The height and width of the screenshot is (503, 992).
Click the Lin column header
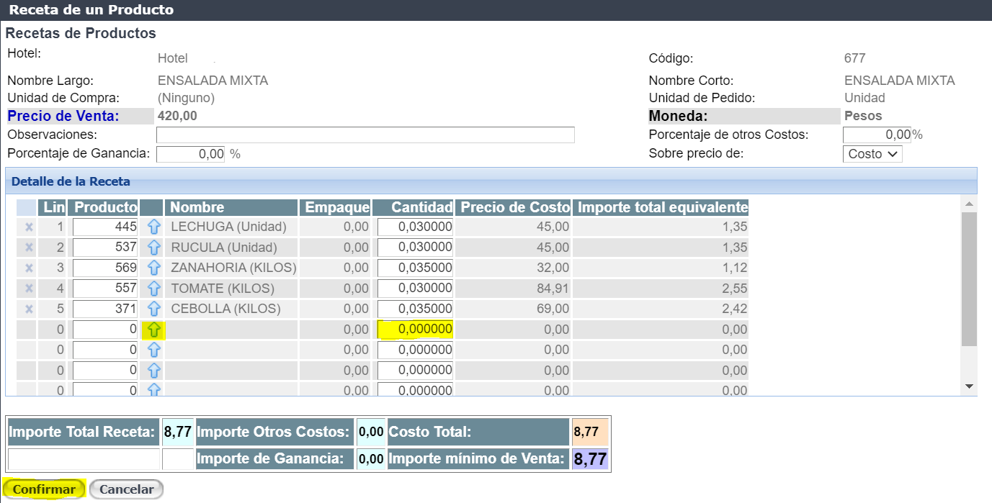[x=52, y=207]
